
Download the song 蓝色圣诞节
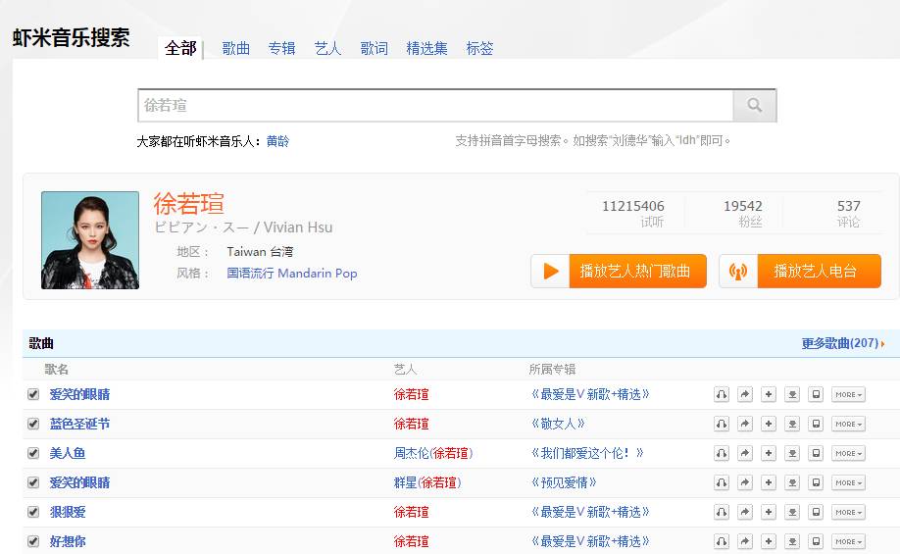pos(792,424)
